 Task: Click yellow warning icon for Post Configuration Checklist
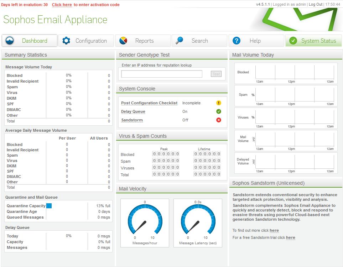tap(219, 103)
